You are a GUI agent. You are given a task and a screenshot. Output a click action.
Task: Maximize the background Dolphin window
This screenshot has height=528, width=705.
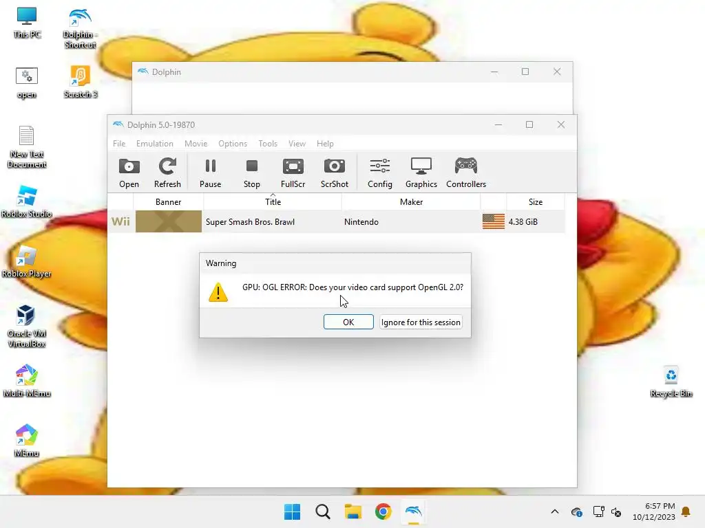(525, 71)
